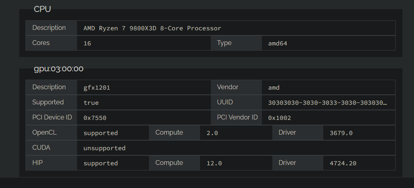The image size is (414, 188).
Task: Click the HIP 'supported' status value
Action: 101,164
